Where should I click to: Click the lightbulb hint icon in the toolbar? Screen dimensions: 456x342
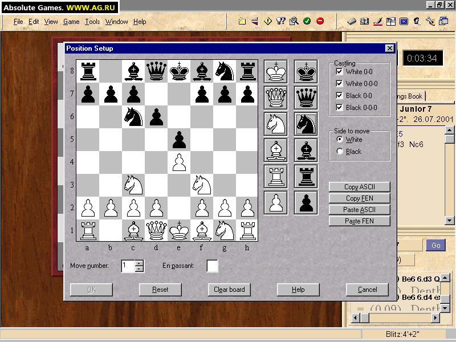(x=280, y=21)
